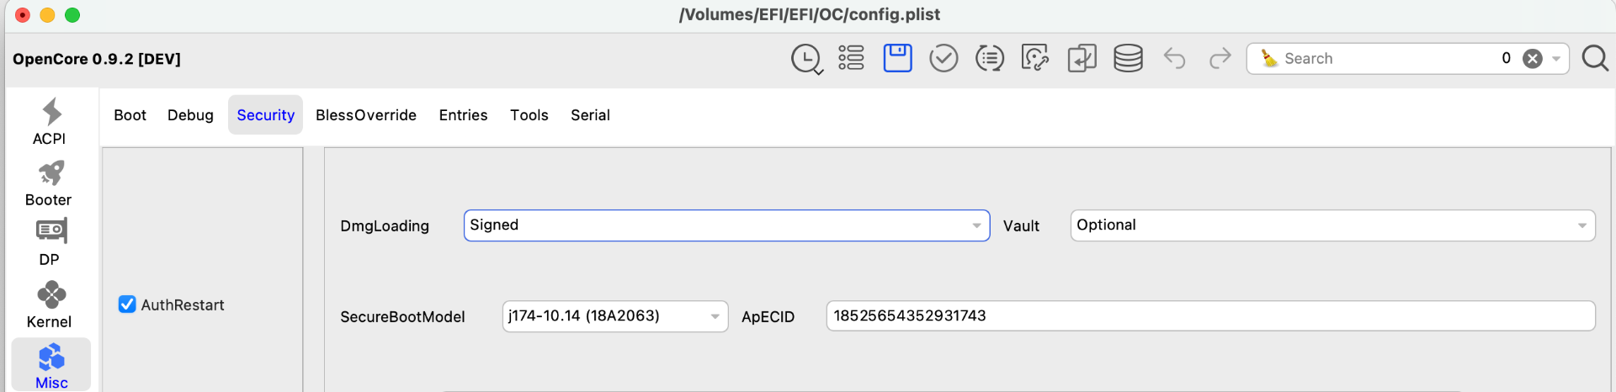
Task: Click the list view toolbar icon
Action: (851, 58)
